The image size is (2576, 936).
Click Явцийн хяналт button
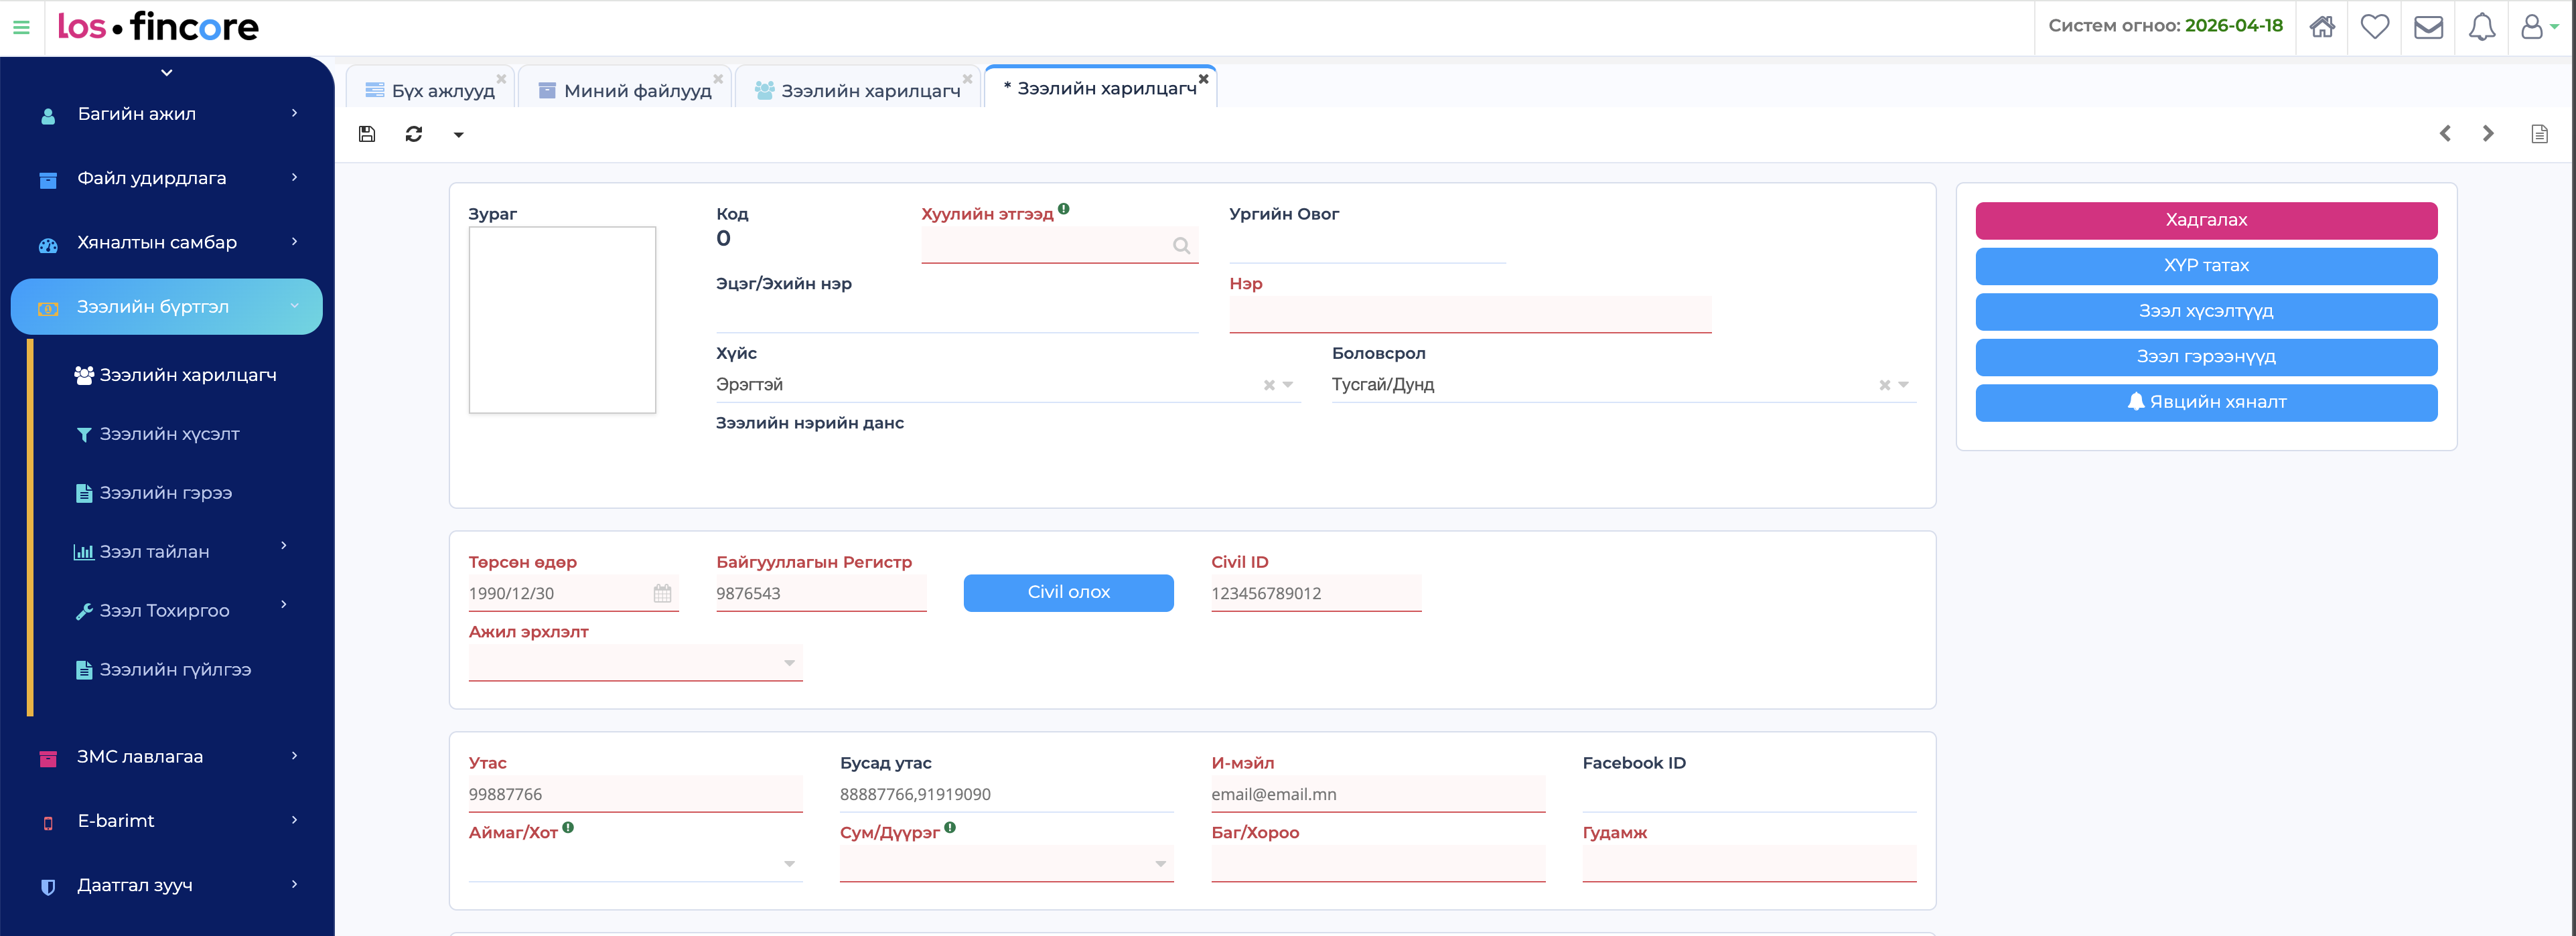pyautogui.click(x=2206, y=403)
